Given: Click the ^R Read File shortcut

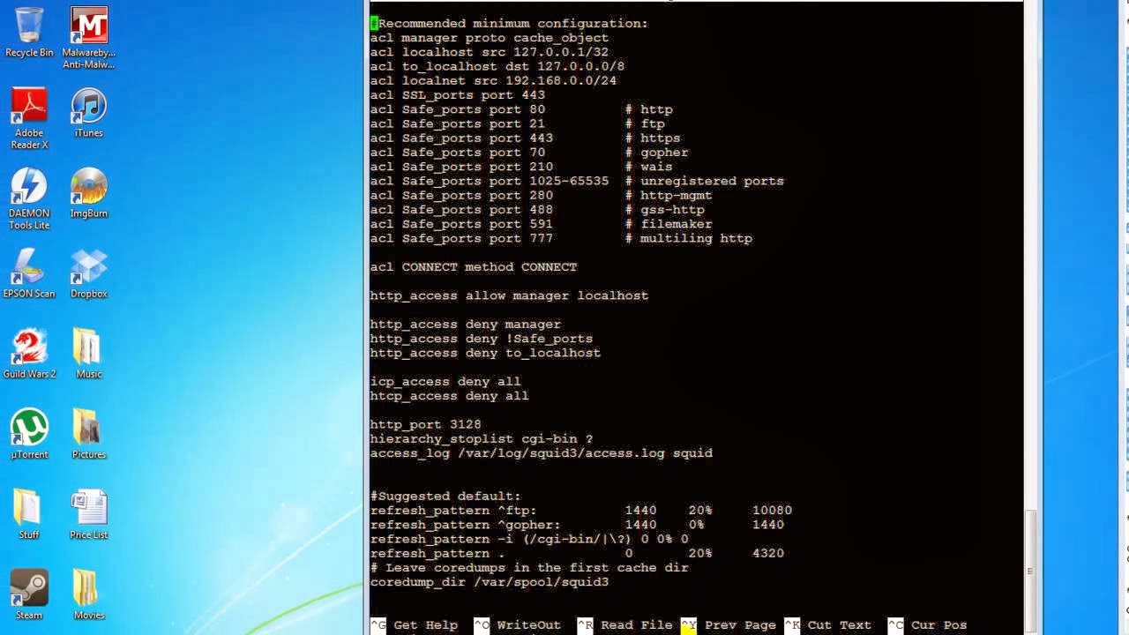Looking at the screenshot, I should coord(624,625).
